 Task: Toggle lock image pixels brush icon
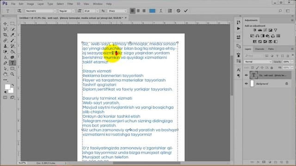click(x=258, y=68)
